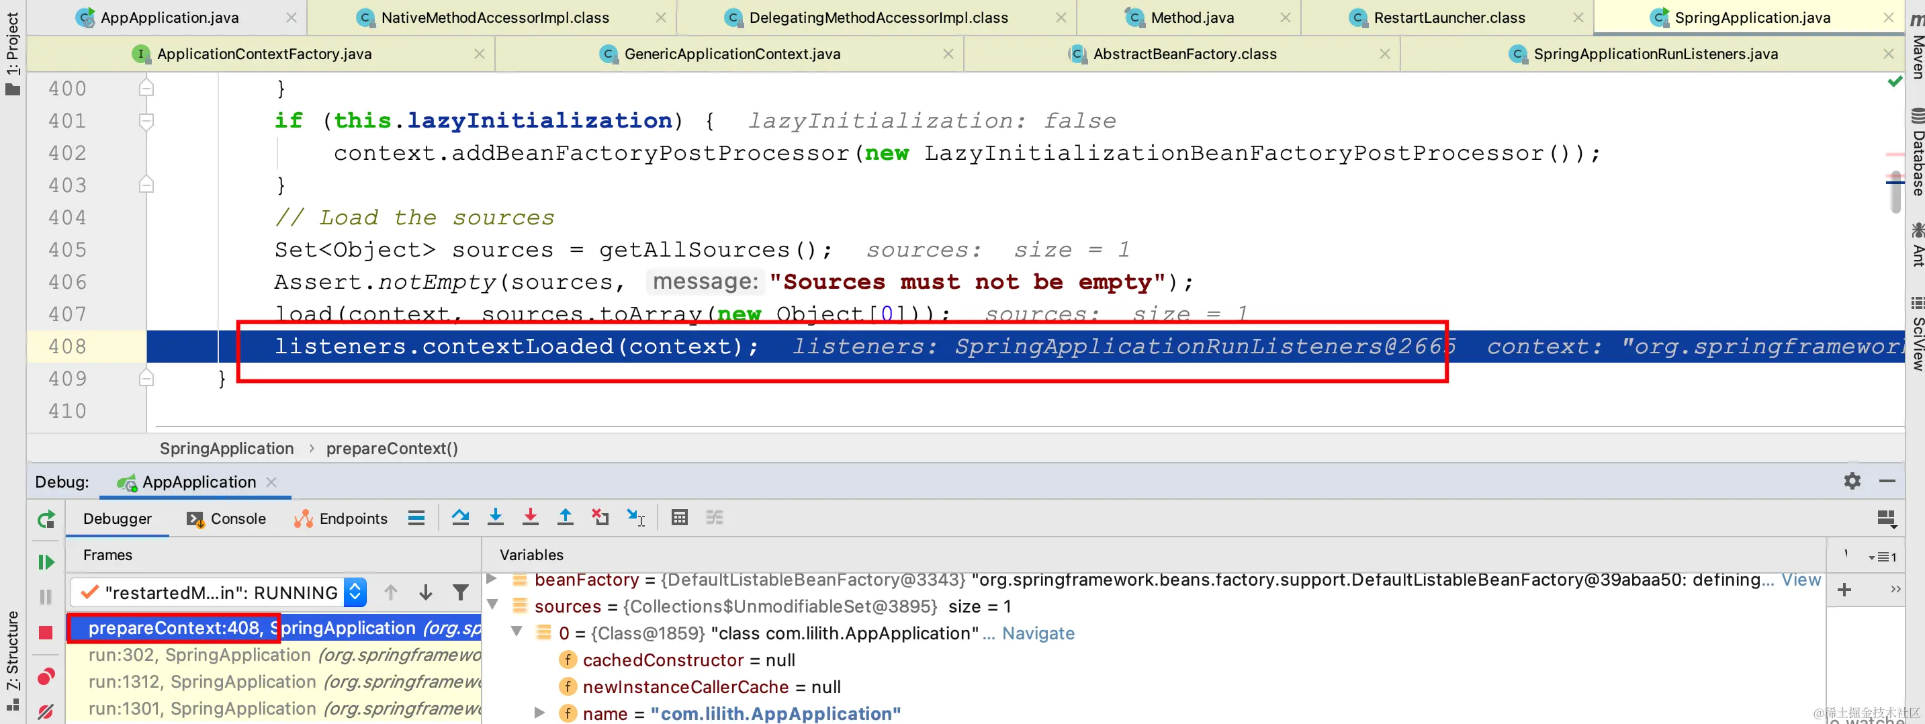This screenshot has width=1925, height=724.
Task: Click the View link for beanFactory
Action: pyautogui.click(x=1800, y=580)
